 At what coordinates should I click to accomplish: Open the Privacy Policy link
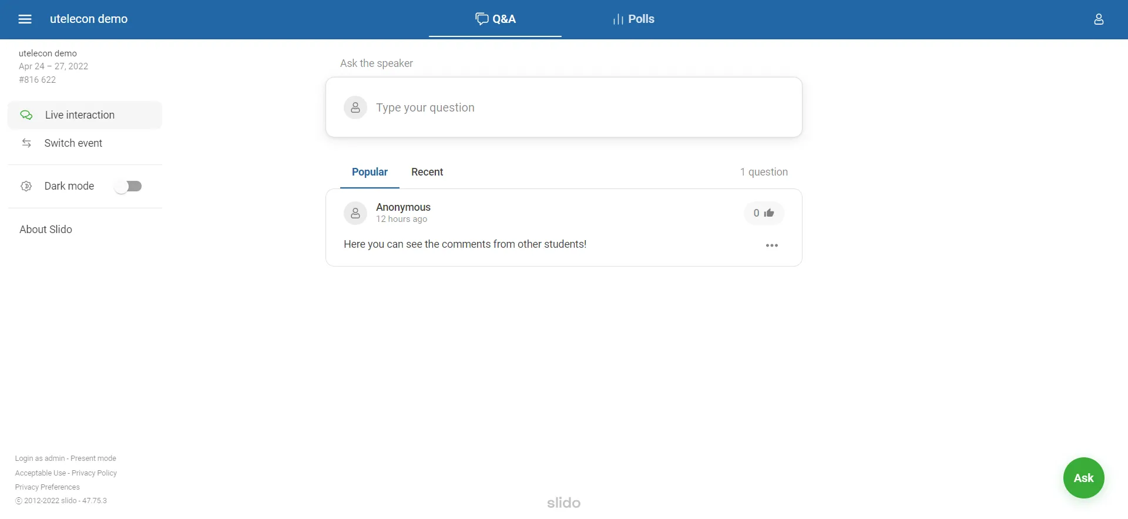94,473
